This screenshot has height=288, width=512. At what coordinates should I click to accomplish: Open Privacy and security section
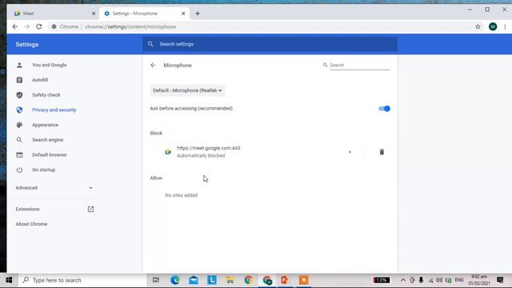54,110
